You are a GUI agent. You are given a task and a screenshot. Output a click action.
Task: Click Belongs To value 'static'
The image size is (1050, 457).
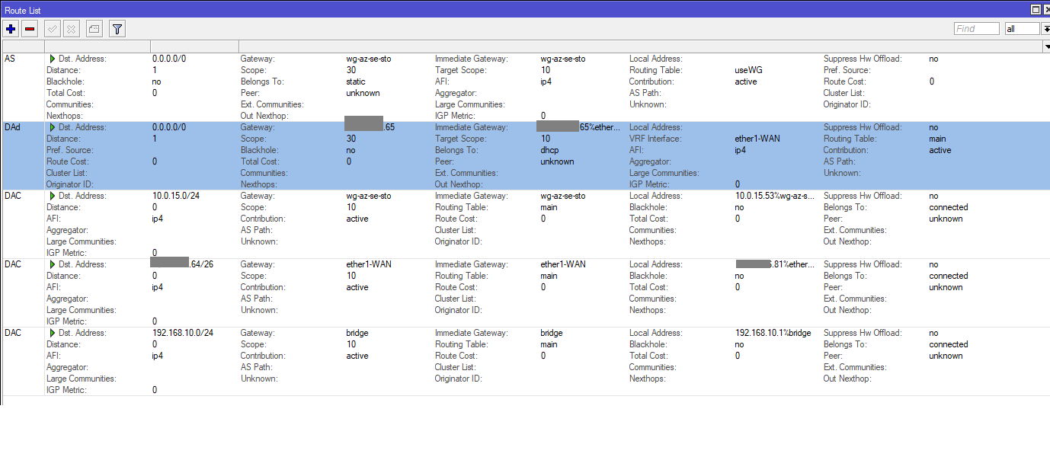click(356, 81)
